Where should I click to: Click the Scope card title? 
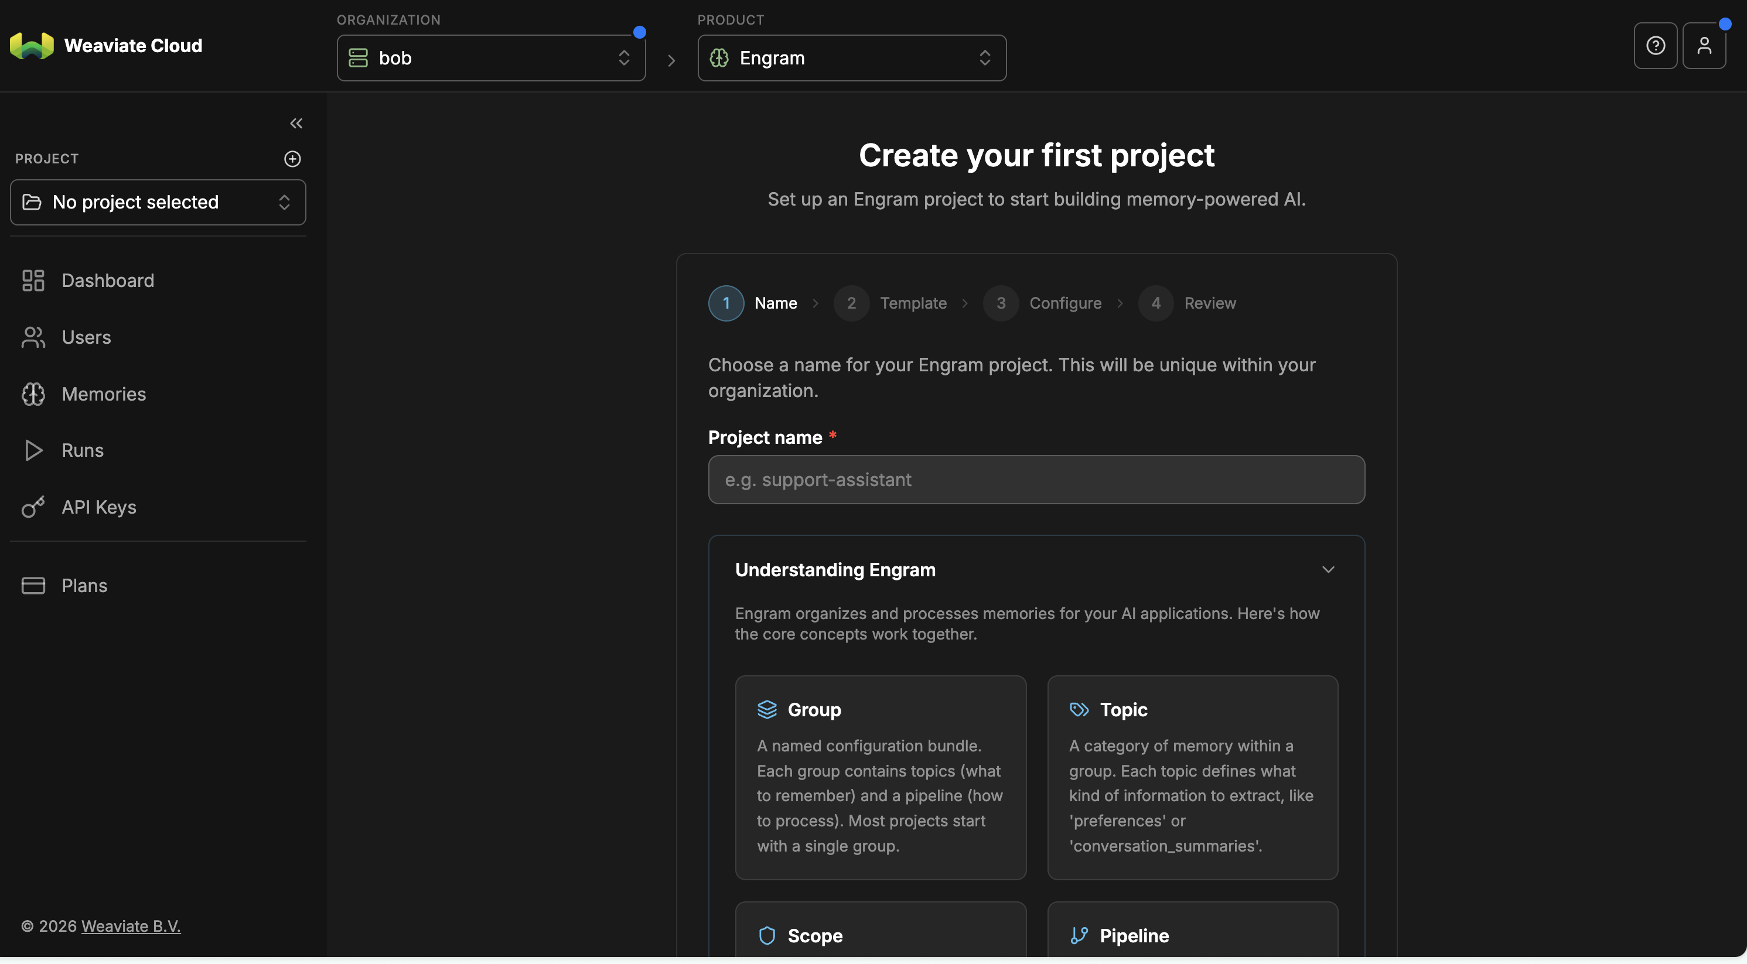coord(815,935)
